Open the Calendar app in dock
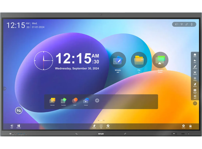 coord(52,102)
